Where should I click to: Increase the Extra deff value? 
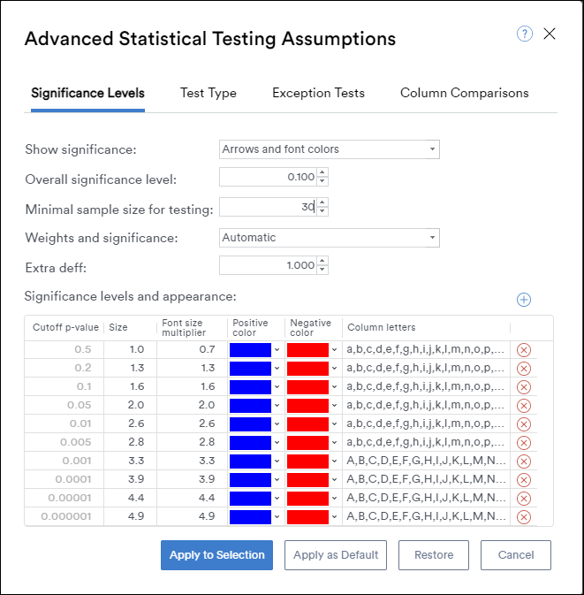pyautogui.click(x=322, y=261)
